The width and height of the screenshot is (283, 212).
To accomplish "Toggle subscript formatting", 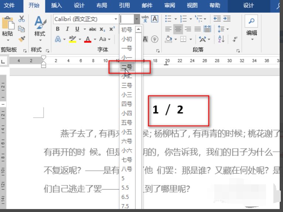I will pyautogui.click(x=102, y=29).
